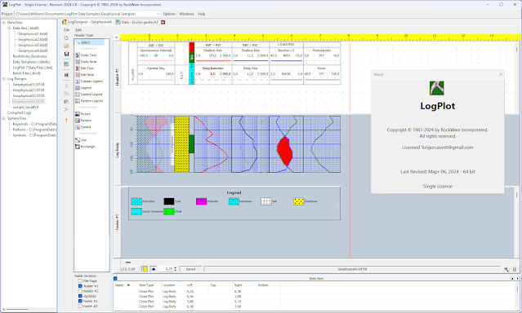
Task: Click the lock icon at bottom right
Action: 515,269
